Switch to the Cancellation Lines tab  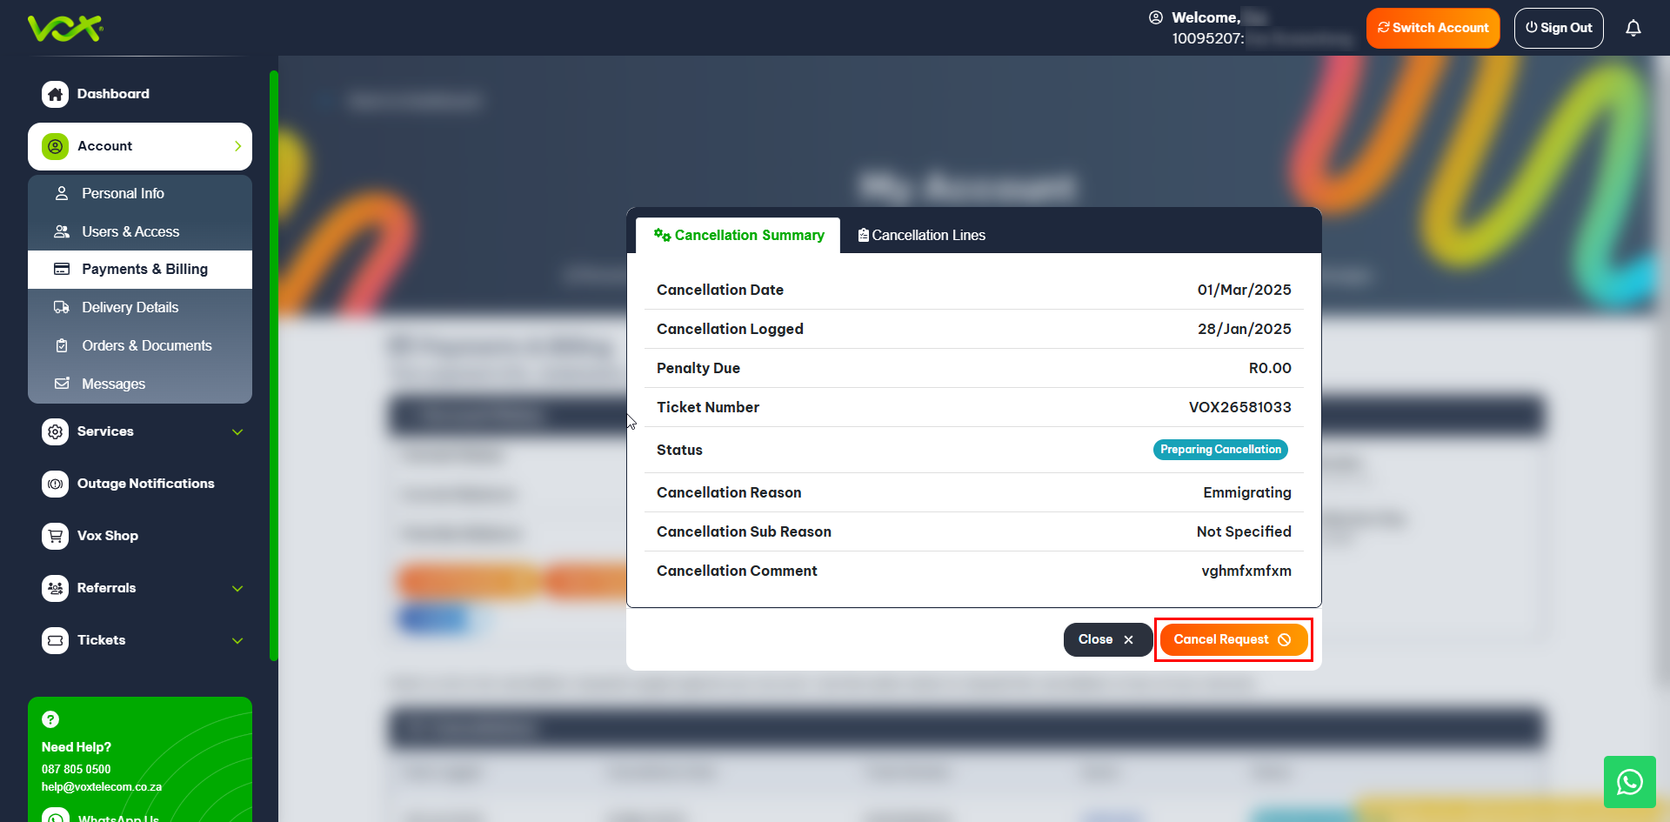click(921, 235)
